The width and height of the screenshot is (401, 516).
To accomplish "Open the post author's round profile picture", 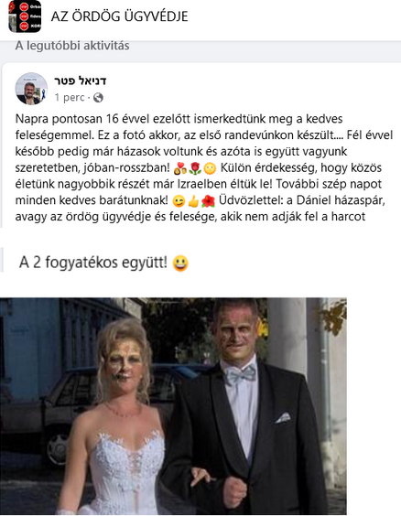I will click(32, 89).
